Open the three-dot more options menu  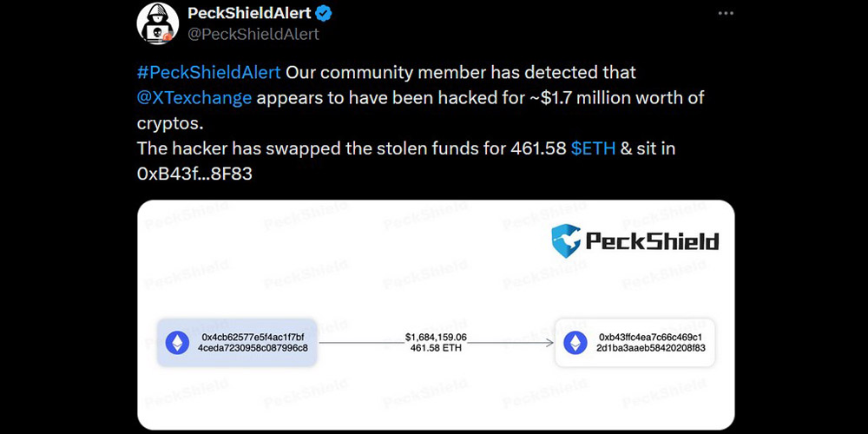pos(726,13)
